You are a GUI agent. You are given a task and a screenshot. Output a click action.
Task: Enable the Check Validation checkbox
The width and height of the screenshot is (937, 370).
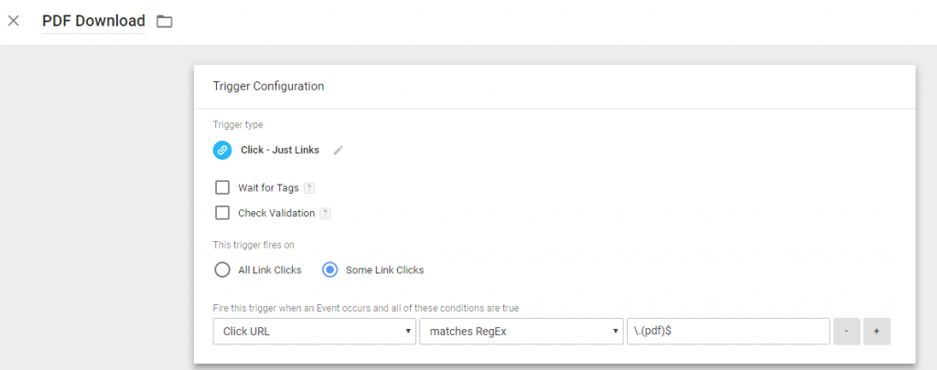(222, 213)
